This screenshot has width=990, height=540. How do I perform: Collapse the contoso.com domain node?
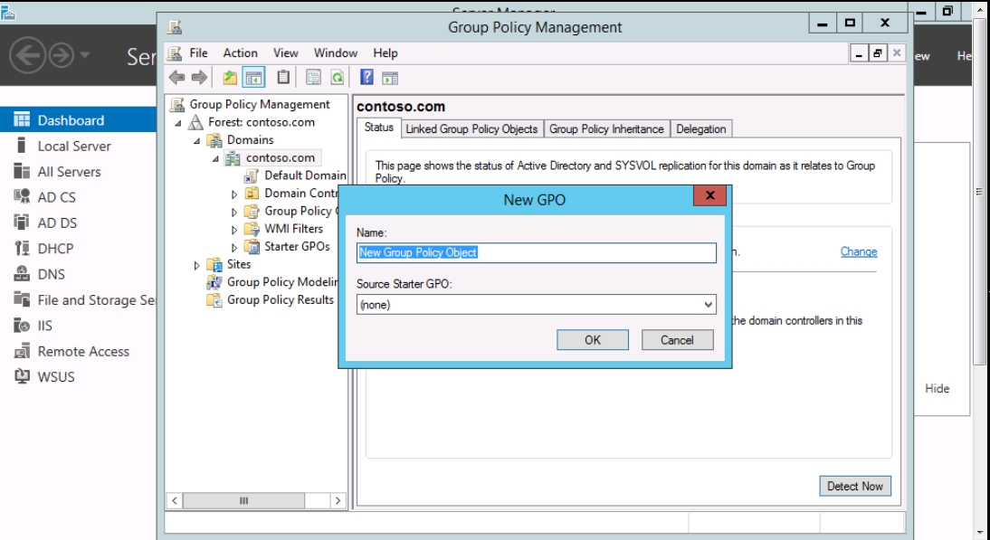tap(216, 158)
